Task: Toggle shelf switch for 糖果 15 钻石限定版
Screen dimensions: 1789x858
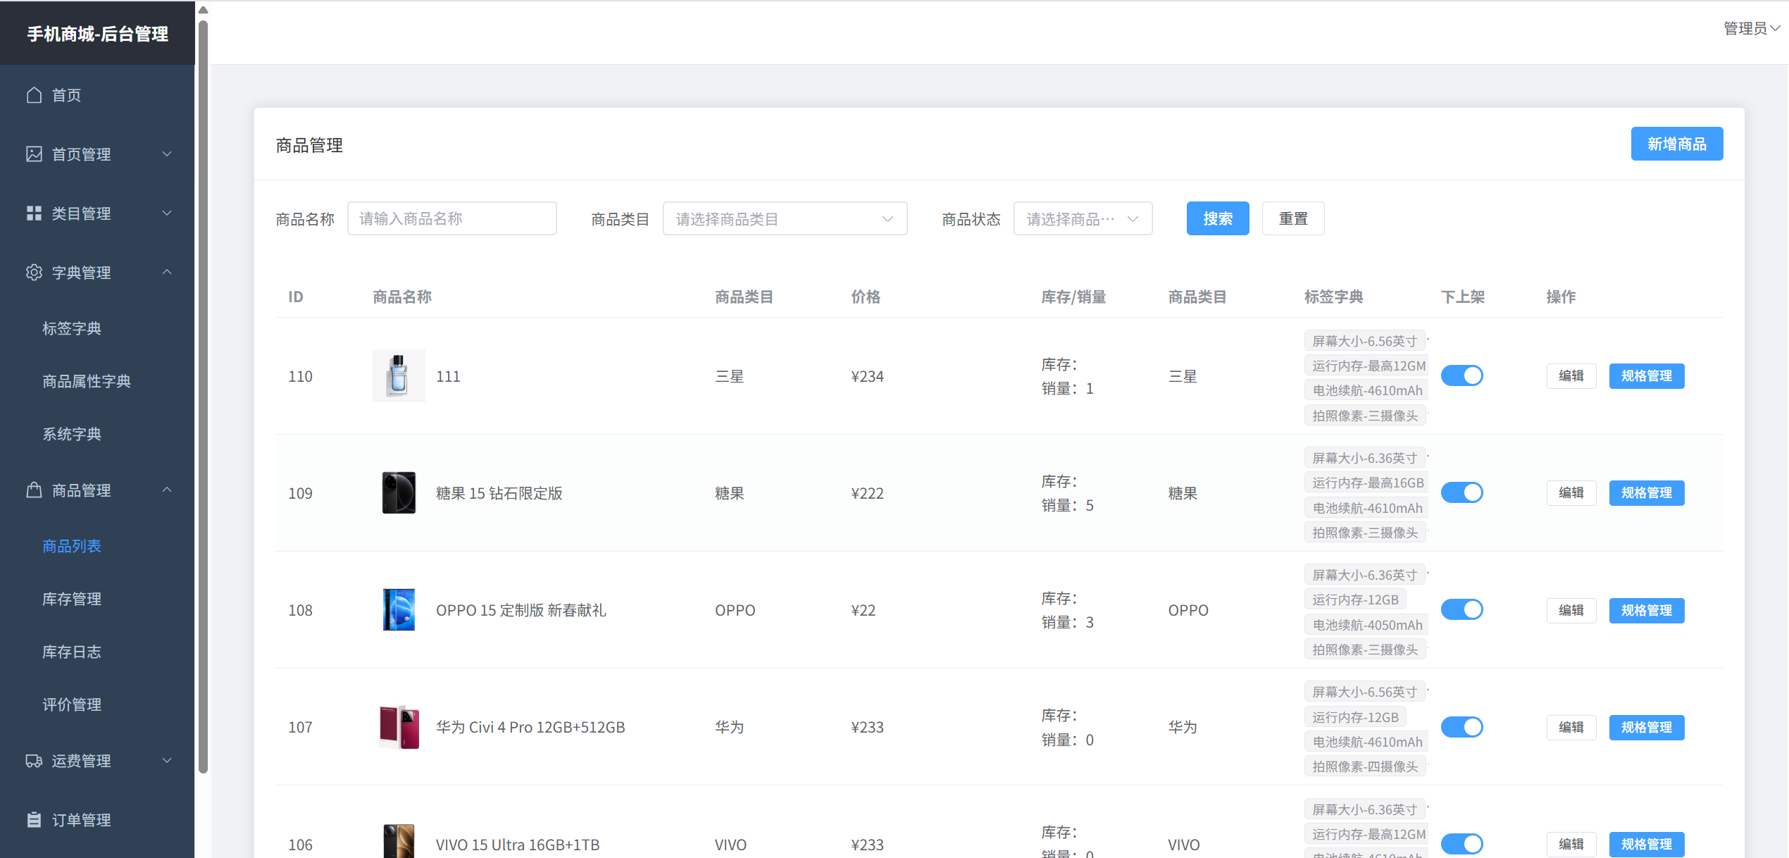Action: coord(1461,492)
